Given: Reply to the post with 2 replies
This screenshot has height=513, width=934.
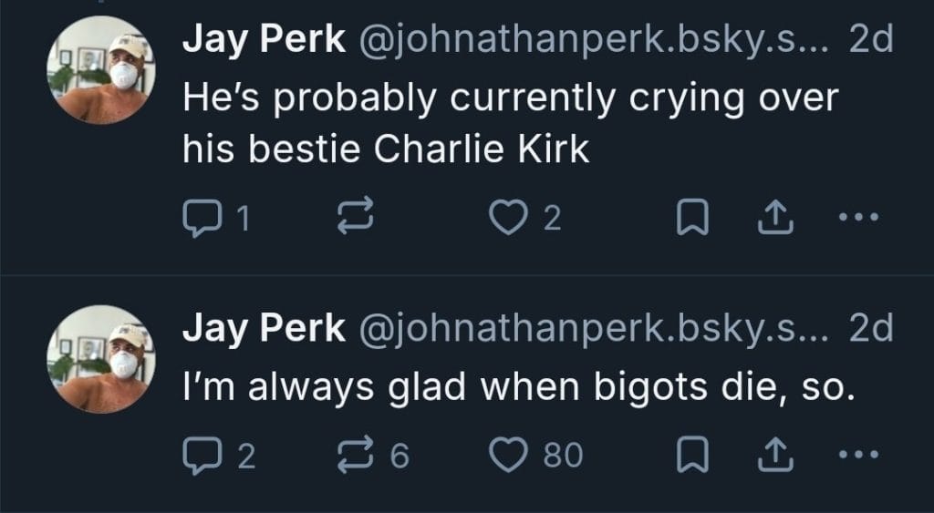Looking at the screenshot, I should click(x=200, y=454).
